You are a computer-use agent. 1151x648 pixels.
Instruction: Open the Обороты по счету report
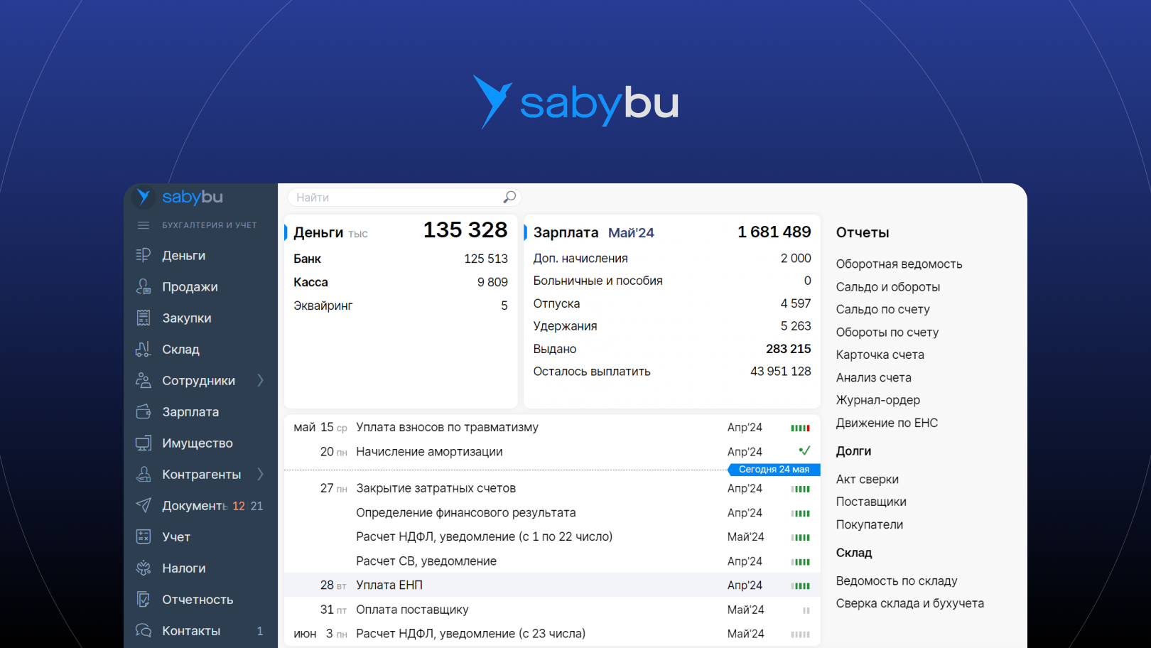(887, 332)
